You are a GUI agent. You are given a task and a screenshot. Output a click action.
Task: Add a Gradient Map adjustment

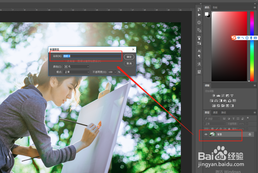click(x=232, y=106)
